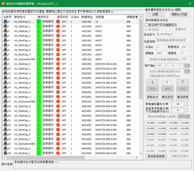The height and width of the screenshot is (171, 194).
Task: Click the list's vertical scrollbar down arrow
Action: [x=141, y=153]
